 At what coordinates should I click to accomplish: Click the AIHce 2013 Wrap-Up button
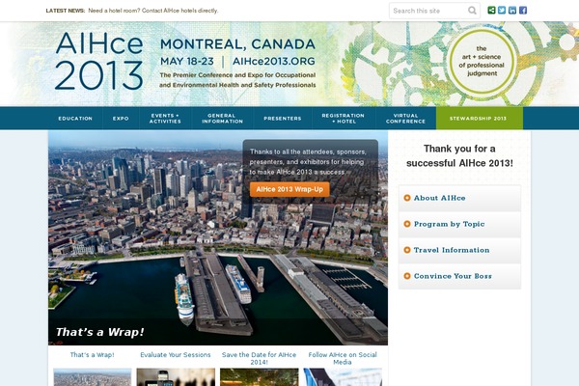pyautogui.click(x=289, y=189)
